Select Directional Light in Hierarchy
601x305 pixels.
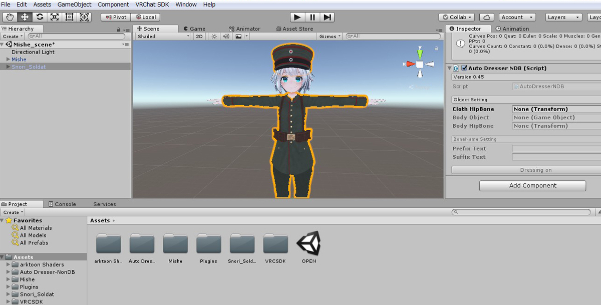coord(33,52)
